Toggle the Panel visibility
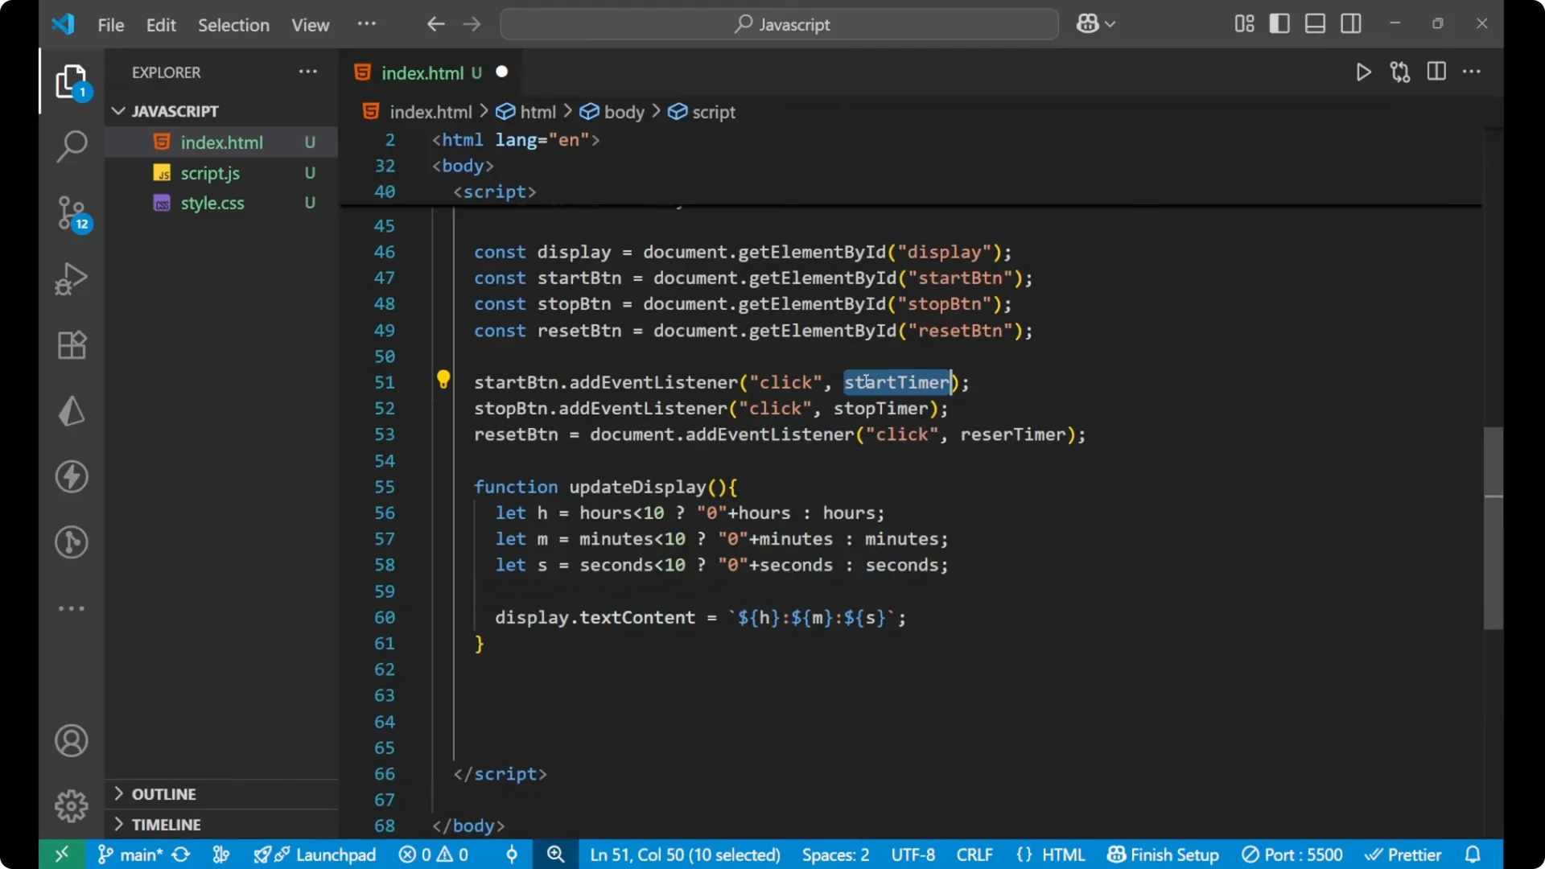This screenshot has height=869, width=1545. [x=1315, y=23]
